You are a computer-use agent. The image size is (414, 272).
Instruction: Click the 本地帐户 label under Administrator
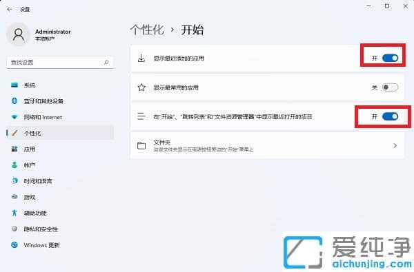[45, 39]
